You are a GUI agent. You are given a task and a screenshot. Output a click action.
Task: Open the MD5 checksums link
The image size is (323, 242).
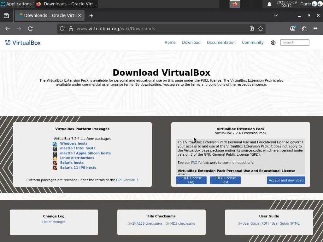[x=183, y=223]
